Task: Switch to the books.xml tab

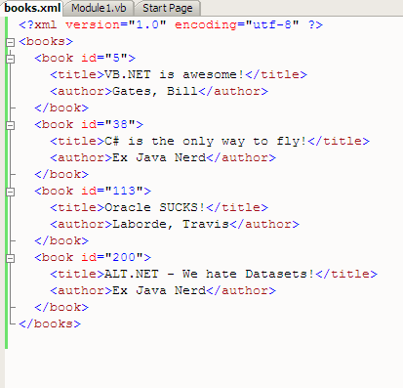Action: (x=32, y=8)
